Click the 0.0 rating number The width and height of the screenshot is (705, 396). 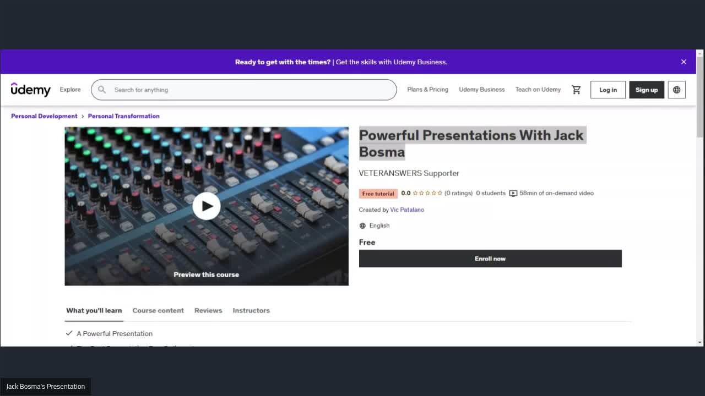pos(406,193)
